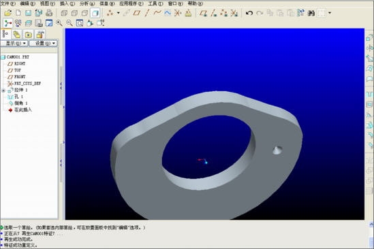Image resolution: width=374 pixels, height=249 pixels.
Task: Click the Zoom Out magnifier icon
Action: click(69, 23)
